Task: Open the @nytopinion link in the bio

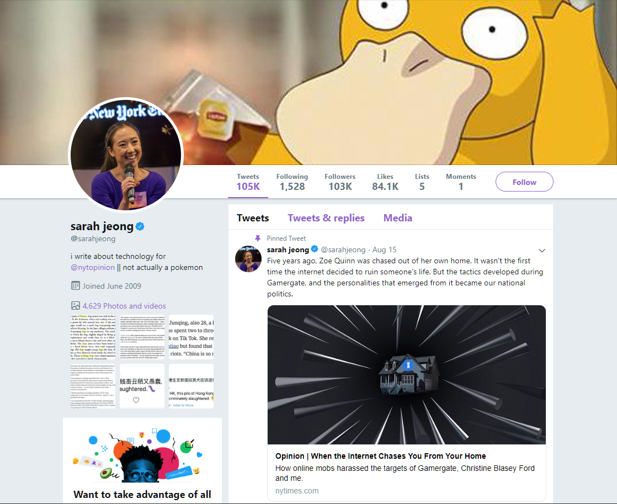Action: point(93,267)
